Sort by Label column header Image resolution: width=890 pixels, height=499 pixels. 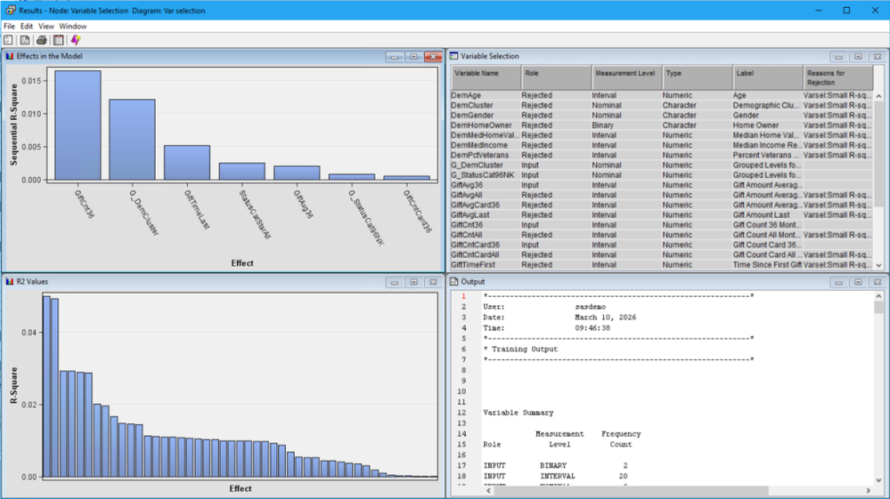(767, 77)
